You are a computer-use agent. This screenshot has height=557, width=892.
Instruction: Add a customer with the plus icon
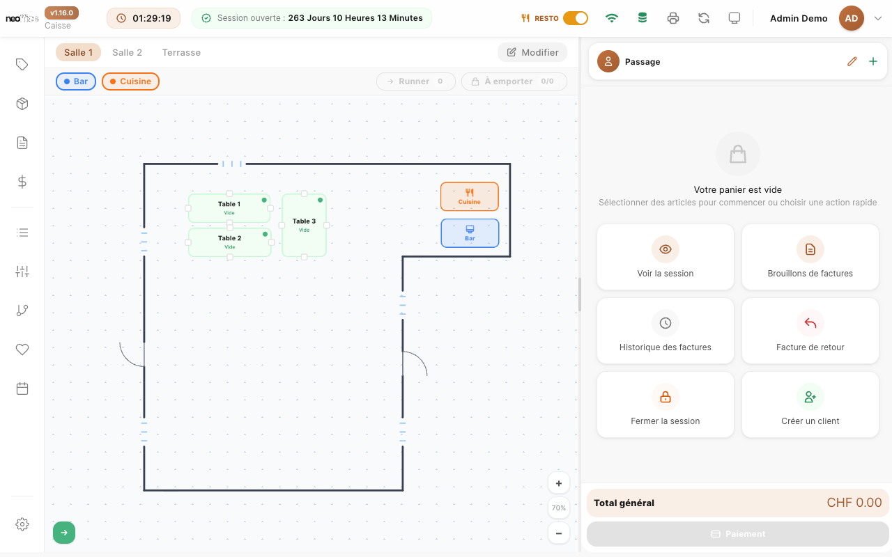pos(873,61)
